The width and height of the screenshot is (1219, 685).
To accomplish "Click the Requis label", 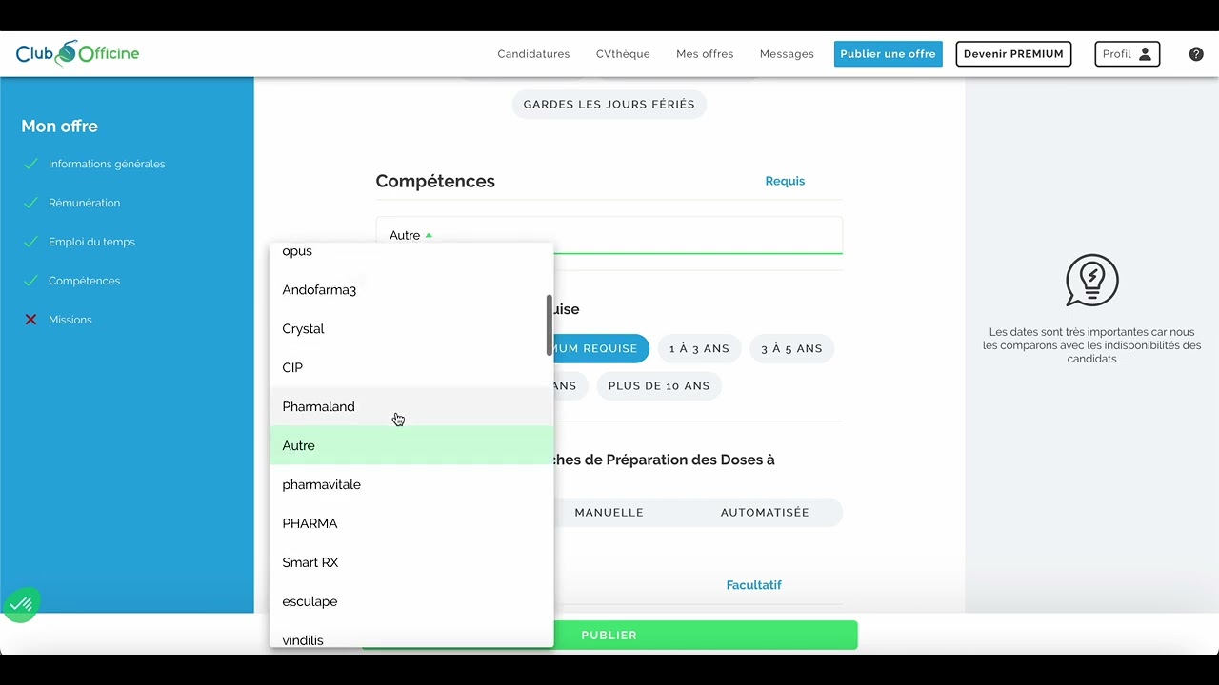I will coord(785,181).
